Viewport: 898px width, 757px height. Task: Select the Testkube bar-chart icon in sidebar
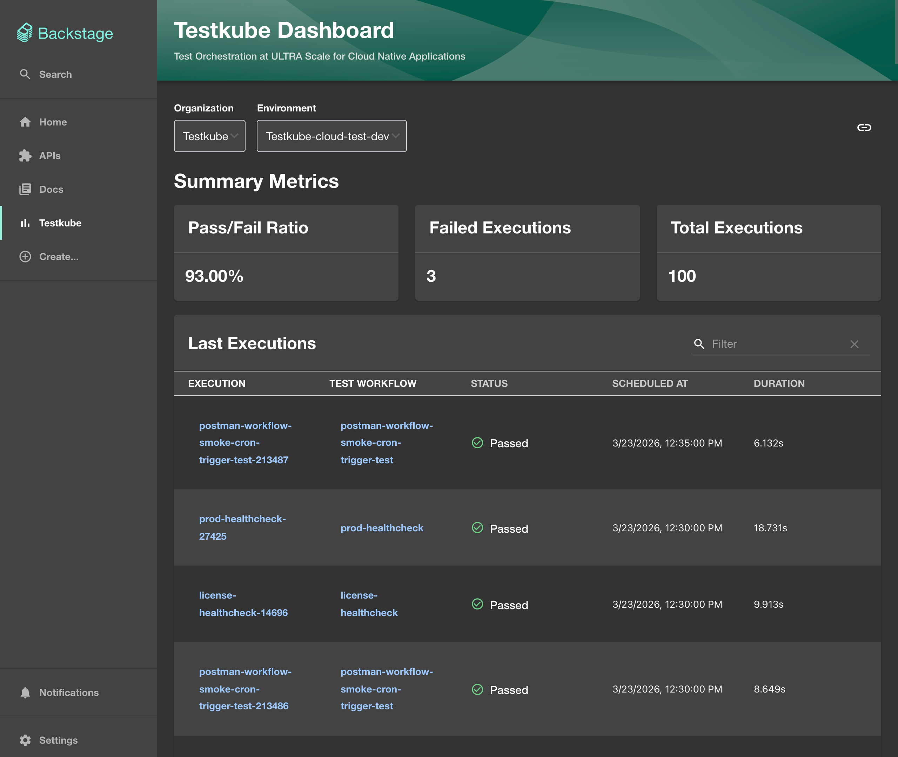(25, 223)
